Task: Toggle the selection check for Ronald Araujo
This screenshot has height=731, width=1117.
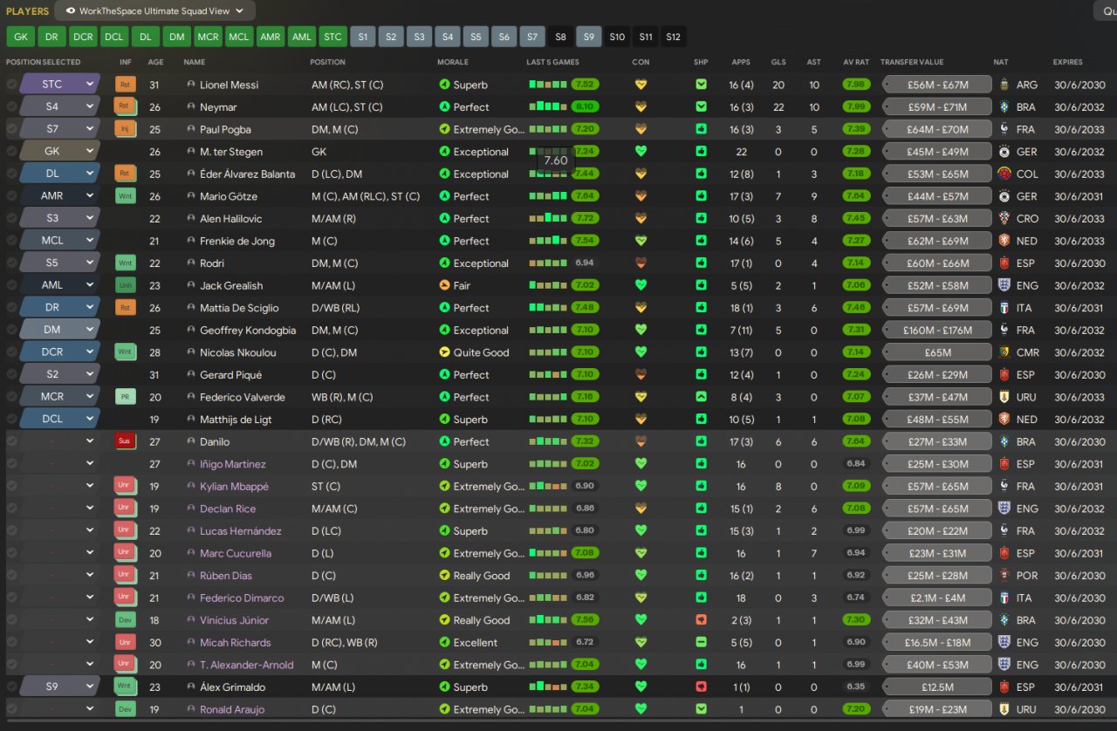Action: [x=11, y=709]
